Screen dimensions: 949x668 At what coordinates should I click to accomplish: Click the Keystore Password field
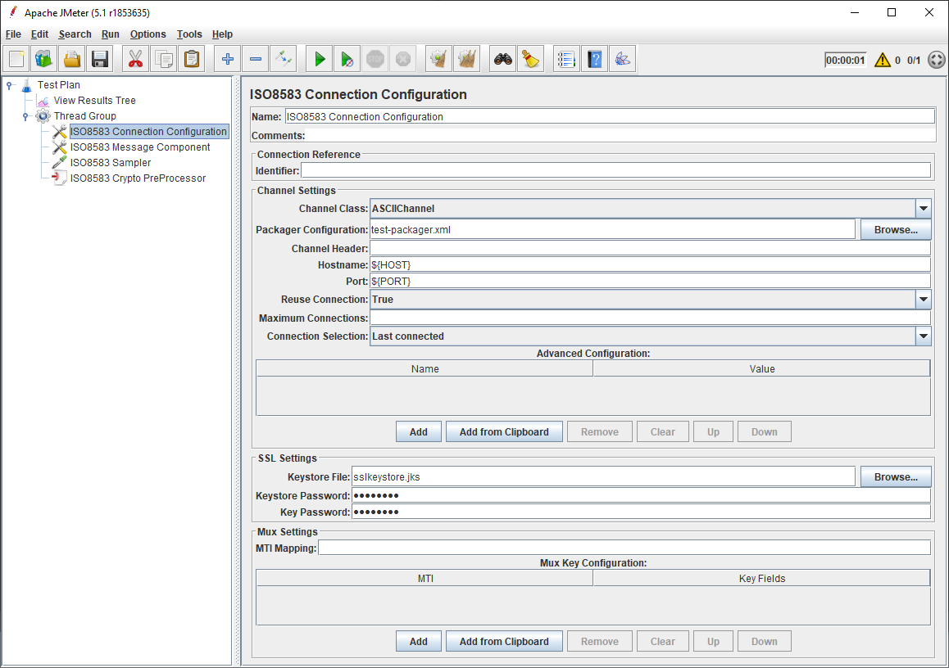[641, 496]
